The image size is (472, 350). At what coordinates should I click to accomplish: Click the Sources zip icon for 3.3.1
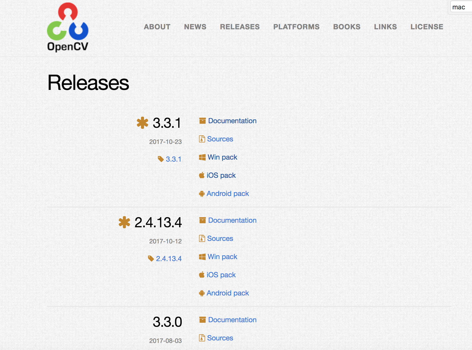[202, 139]
